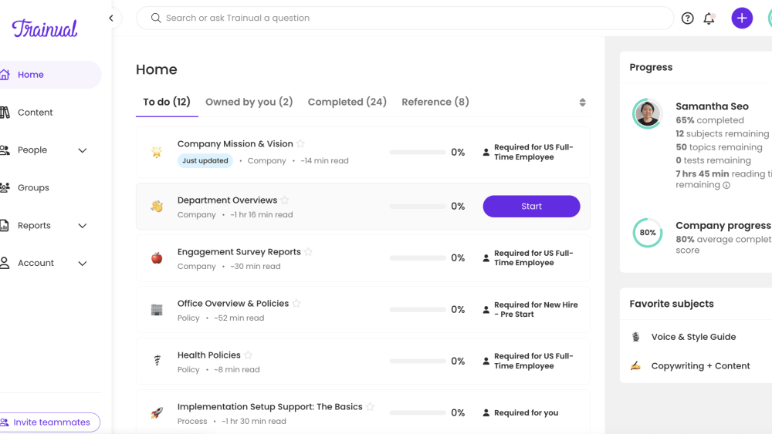Open notifications bell icon
772x434 pixels.
709,19
